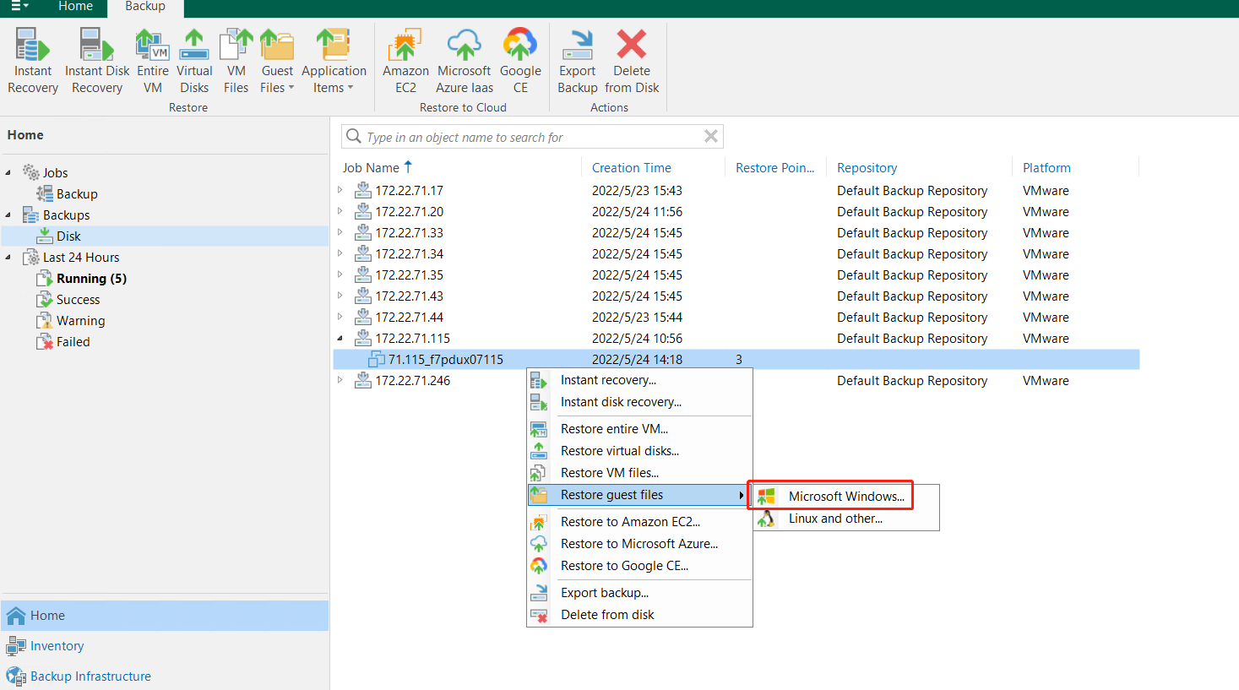
Task: Click the object name search field
Action: click(532, 137)
